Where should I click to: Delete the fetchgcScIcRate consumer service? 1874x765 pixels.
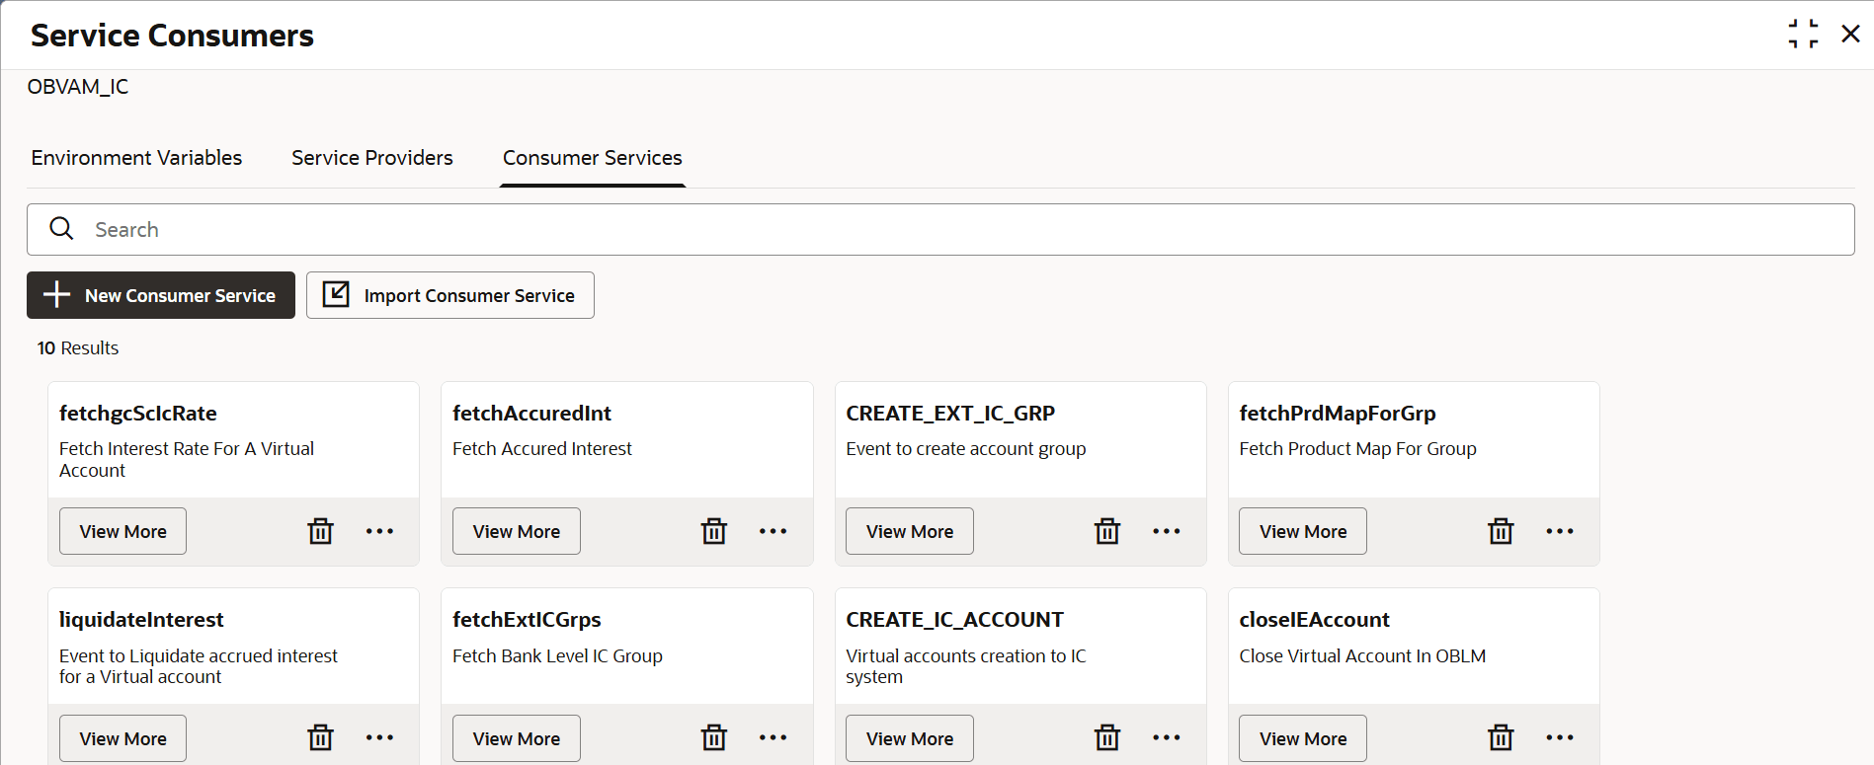tap(321, 531)
